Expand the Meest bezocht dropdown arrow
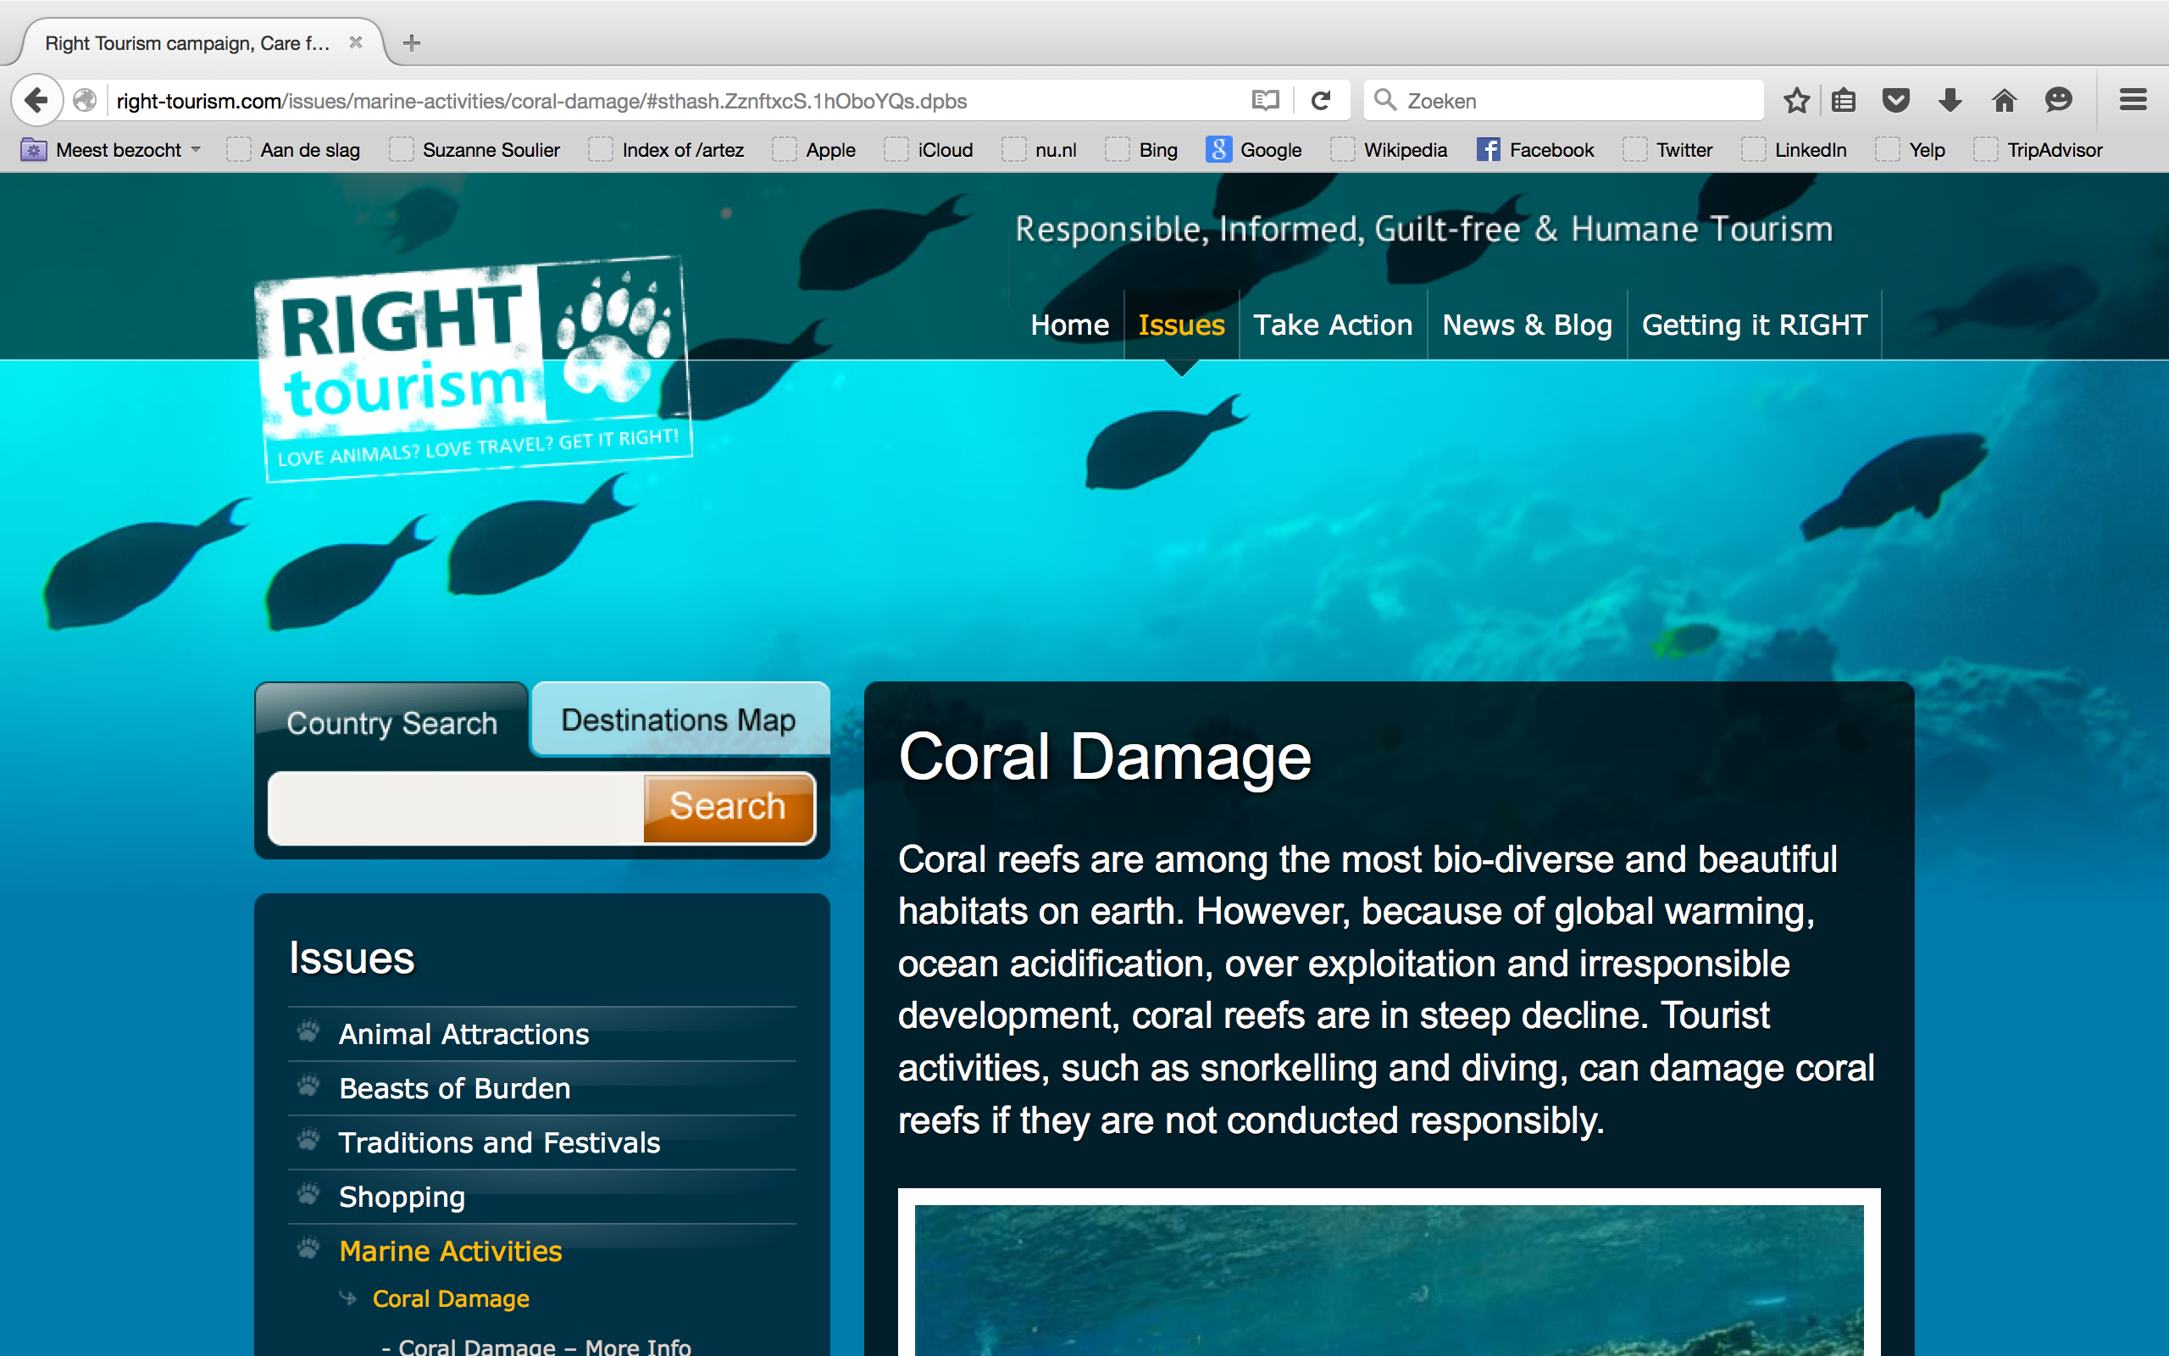 (x=196, y=150)
